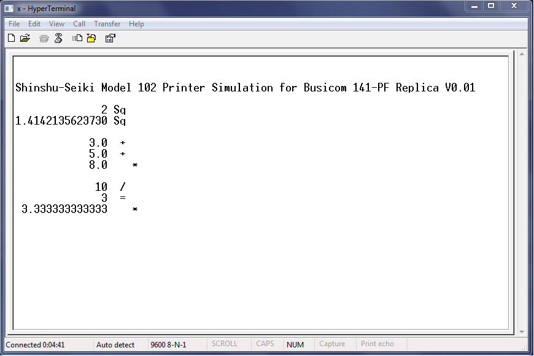Click the NUM indicator in status bar
This screenshot has height=356, width=534.
(x=295, y=345)
